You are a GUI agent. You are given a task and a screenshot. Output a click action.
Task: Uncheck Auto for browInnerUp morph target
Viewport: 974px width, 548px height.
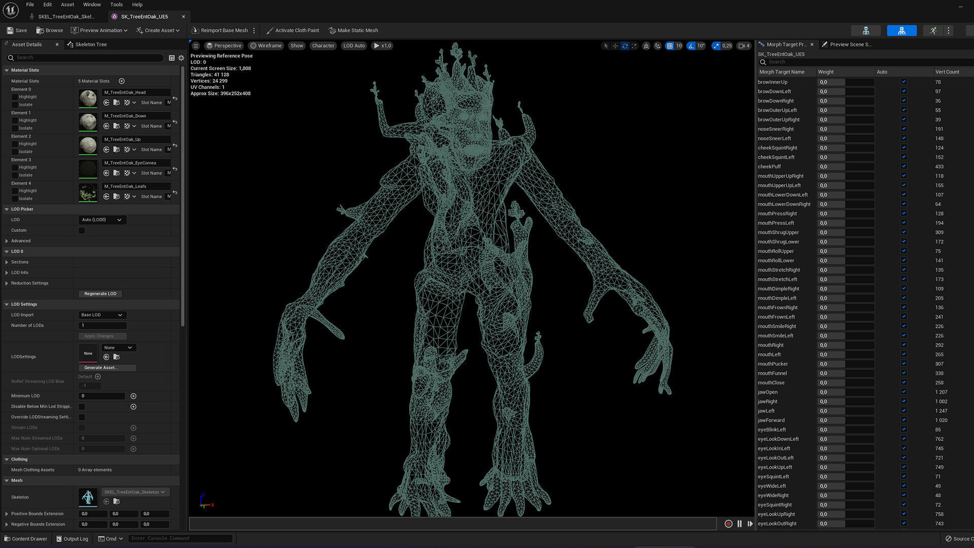[x=903, y=82]
